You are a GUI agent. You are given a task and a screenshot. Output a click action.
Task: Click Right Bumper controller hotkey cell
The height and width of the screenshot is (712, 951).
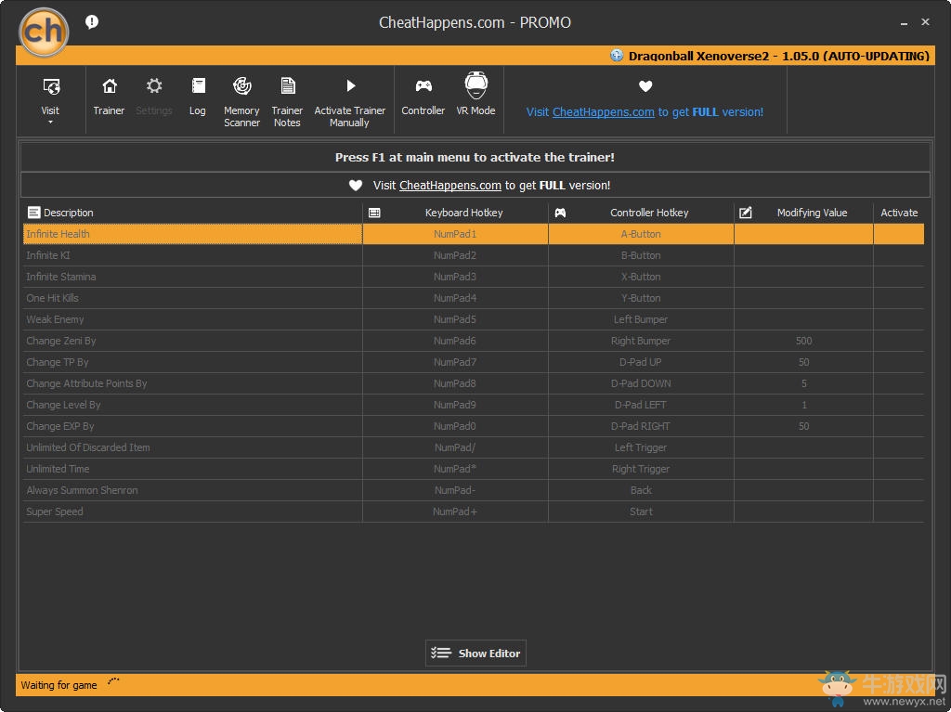coord(641,341)
